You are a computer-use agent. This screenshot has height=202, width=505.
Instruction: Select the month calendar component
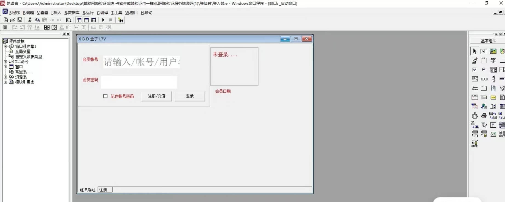[x=475, y=97]
